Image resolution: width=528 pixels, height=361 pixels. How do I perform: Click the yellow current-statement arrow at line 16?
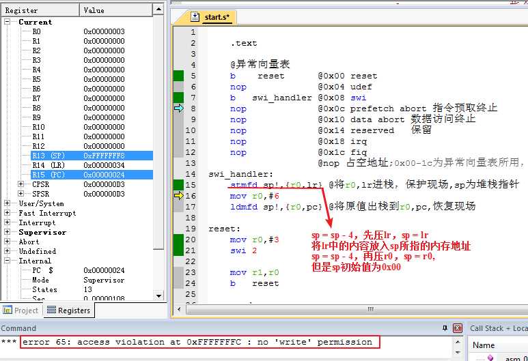pos(179,195)
